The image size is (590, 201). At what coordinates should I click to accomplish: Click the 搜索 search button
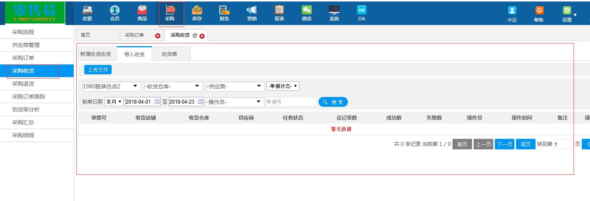333,102
